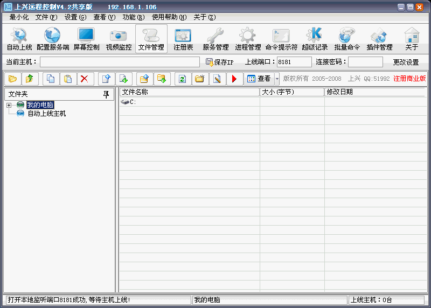Click the 注册表 registry editor icon
The height and width of the screenshot is (308, 431).
coord(183,39)
